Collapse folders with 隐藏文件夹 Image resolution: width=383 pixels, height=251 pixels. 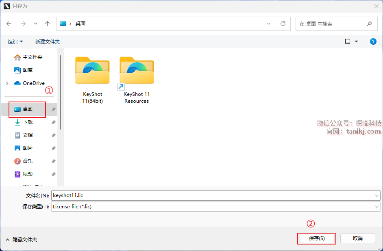tap(21, 240)
